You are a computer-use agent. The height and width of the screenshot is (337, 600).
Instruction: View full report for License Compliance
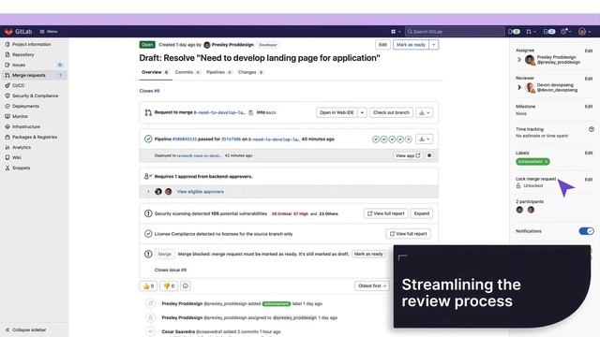[x=409, y=234]
